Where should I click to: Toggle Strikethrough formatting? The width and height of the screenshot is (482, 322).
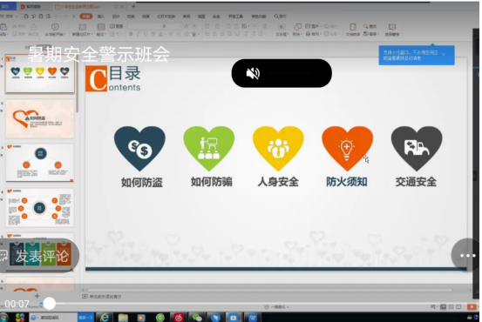click(153, 34)
